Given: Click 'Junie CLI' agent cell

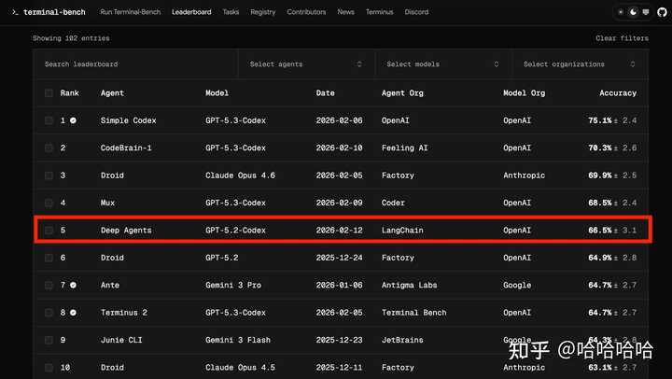Looking at the screenshot, I should tap(121, 340).
